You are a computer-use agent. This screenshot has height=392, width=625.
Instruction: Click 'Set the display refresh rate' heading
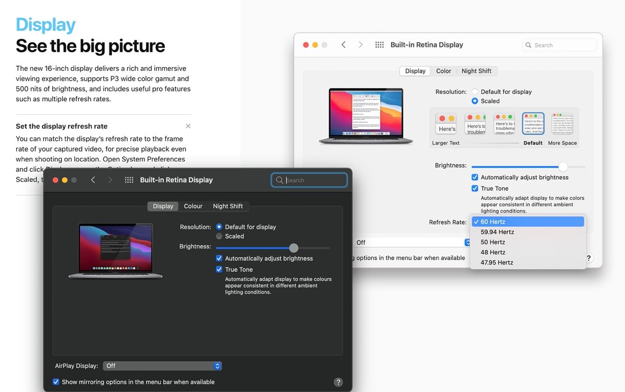(x=62, y=126)
